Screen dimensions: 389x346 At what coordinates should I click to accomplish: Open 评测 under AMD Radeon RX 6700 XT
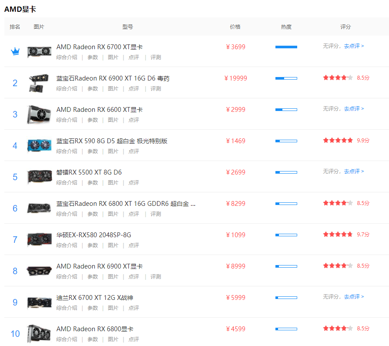click(x=155, y=57)
